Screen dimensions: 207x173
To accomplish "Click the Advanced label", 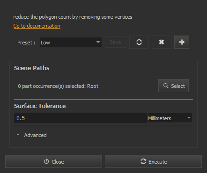I will tap(35, 135).
